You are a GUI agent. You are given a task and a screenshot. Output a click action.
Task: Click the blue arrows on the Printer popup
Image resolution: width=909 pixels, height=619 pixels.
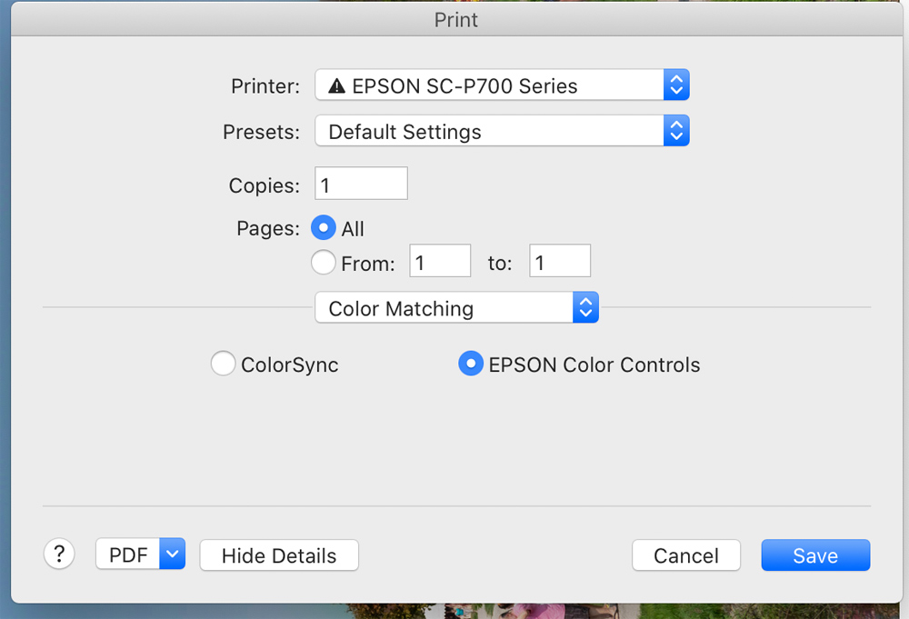[675, 86]
